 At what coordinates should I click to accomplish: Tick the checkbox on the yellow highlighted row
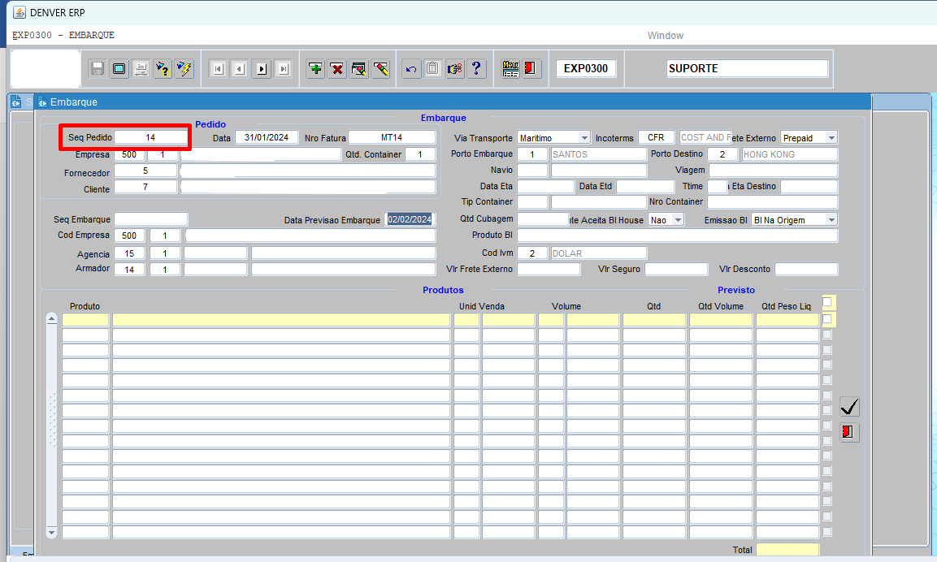(x=827, y=319)
